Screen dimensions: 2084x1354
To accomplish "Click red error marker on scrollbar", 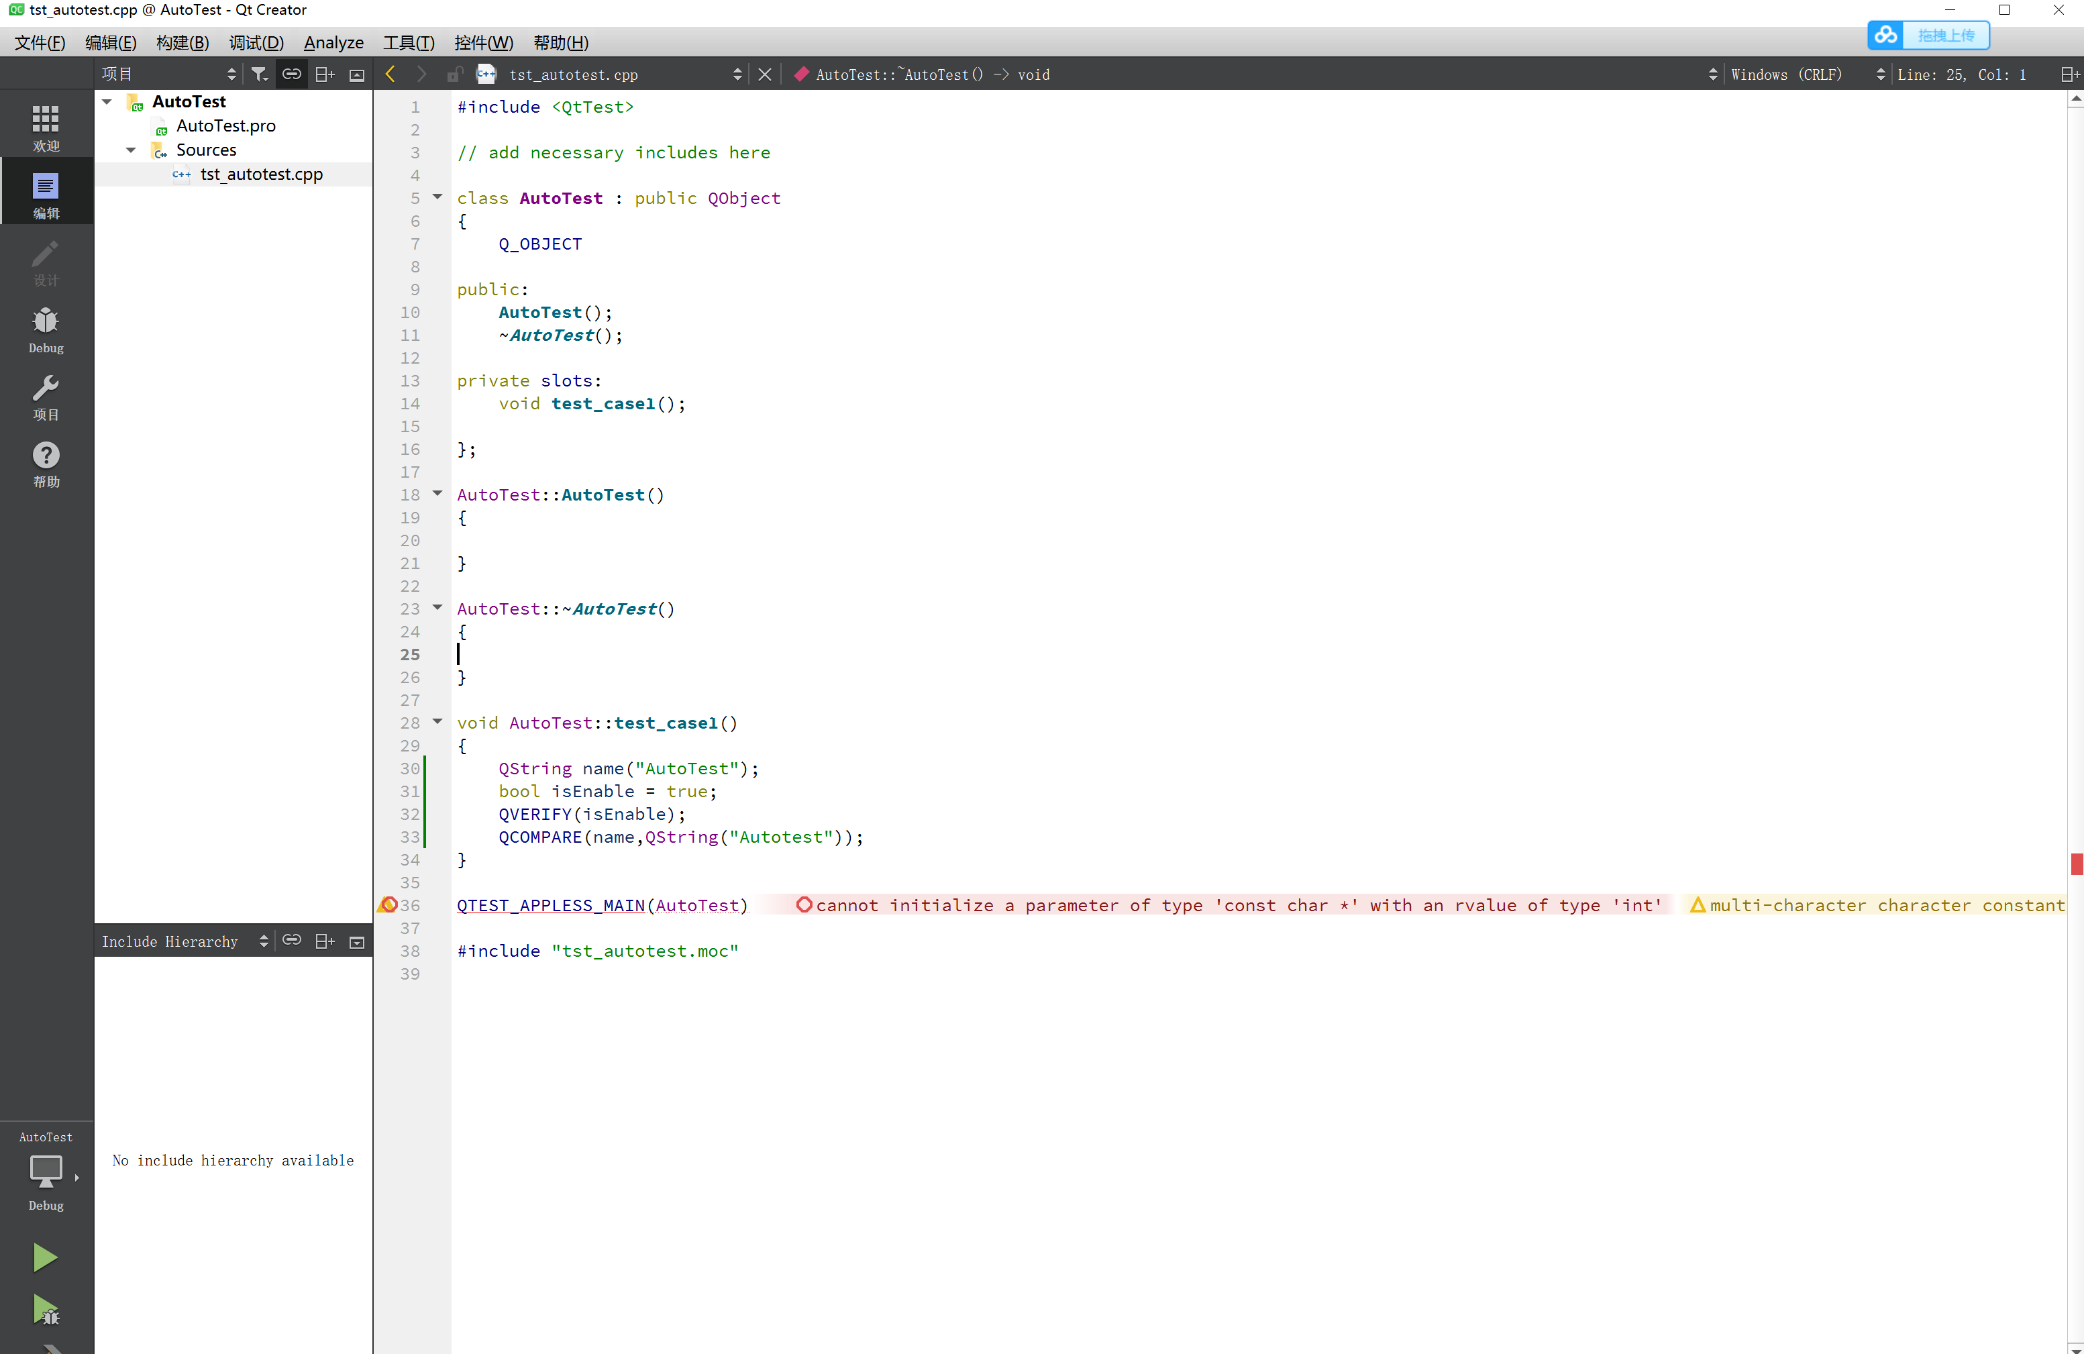I will [x=2076, y=864].
